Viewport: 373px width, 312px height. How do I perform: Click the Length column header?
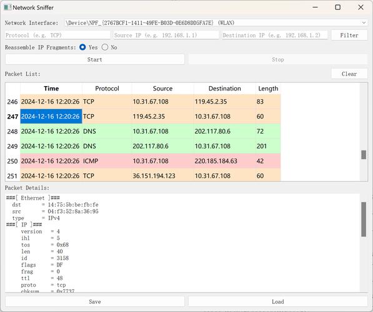(x=268, y=89)
